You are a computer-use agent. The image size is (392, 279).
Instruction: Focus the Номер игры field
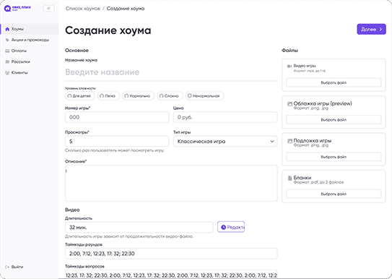click(117, 117)
